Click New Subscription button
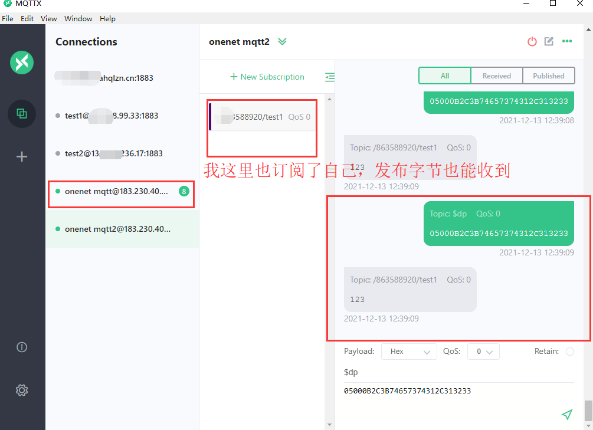593x430 pixels. [267, 77]
